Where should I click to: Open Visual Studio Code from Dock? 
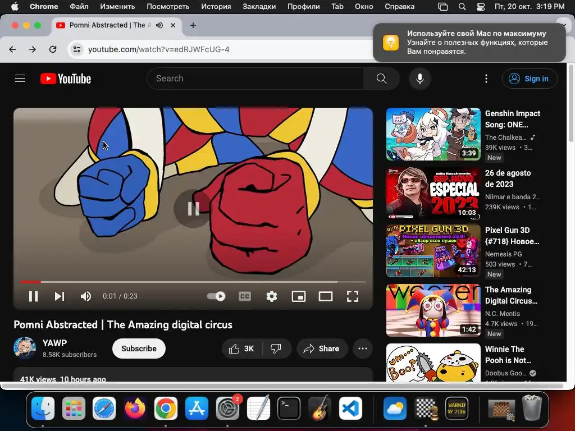(x=350, y=409)
